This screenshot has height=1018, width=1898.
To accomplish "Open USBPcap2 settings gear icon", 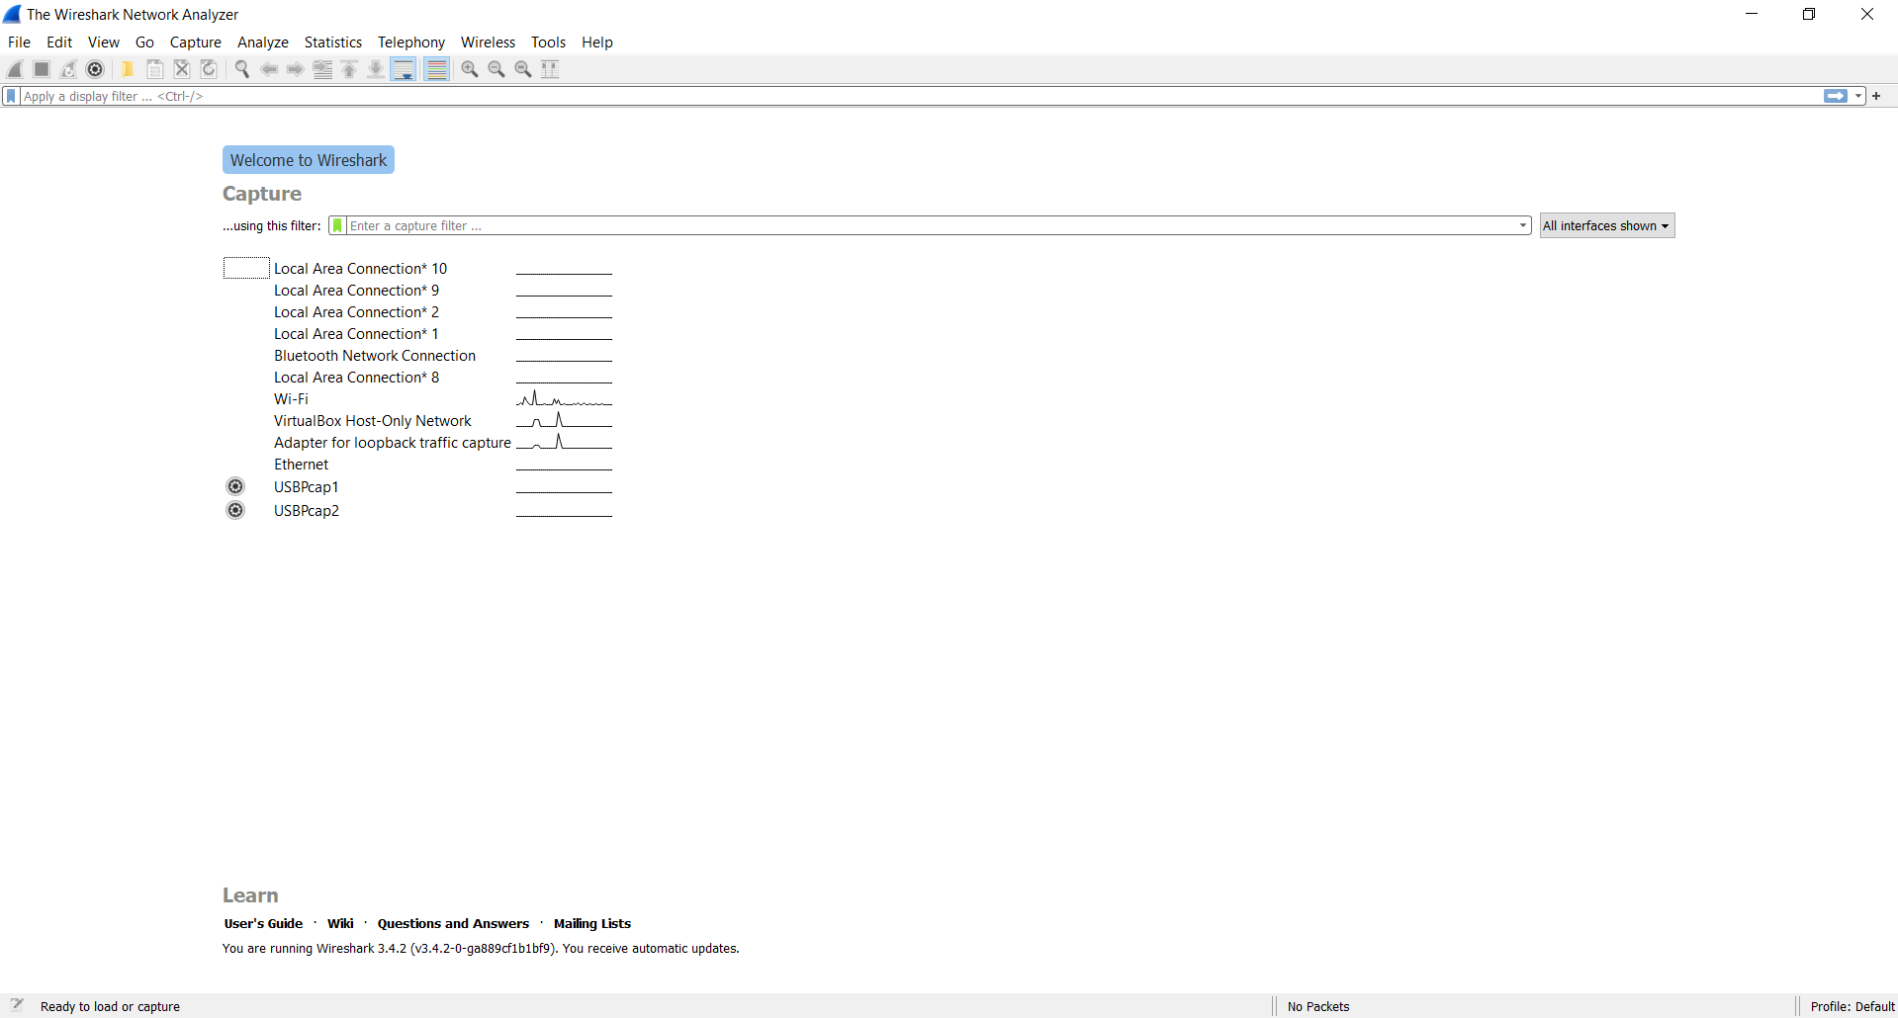I will [x=235, y=510].
